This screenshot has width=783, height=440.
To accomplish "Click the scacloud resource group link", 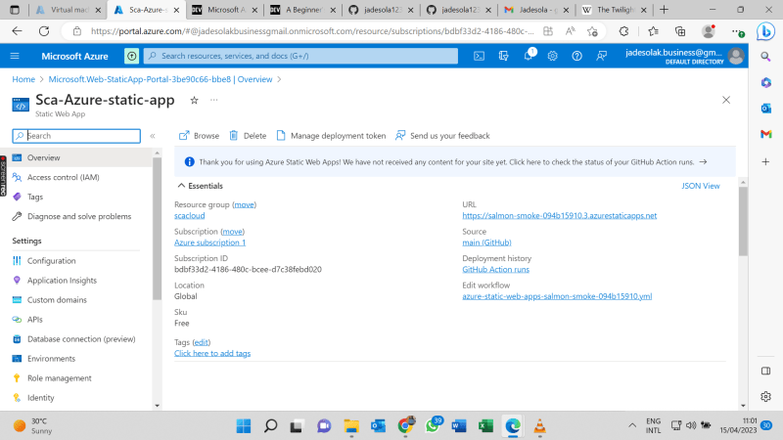I will tap(189, 215).
